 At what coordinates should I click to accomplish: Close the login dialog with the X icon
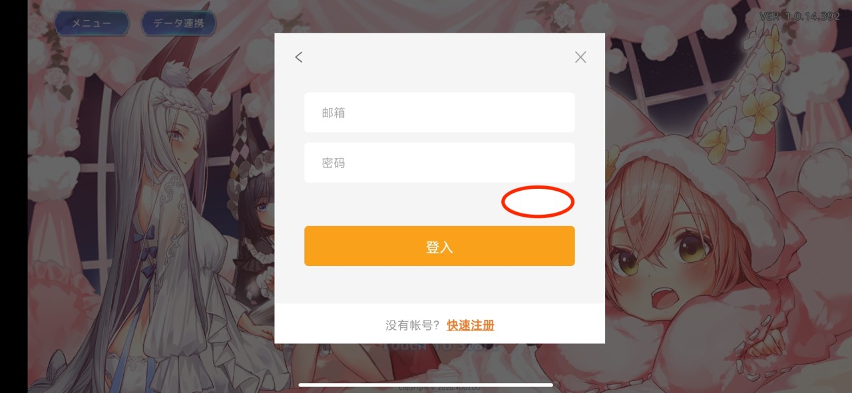(580, 57)
